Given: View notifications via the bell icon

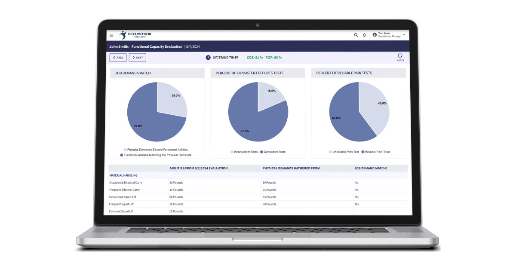Looking at the screenshot, I should coord(364,35).
